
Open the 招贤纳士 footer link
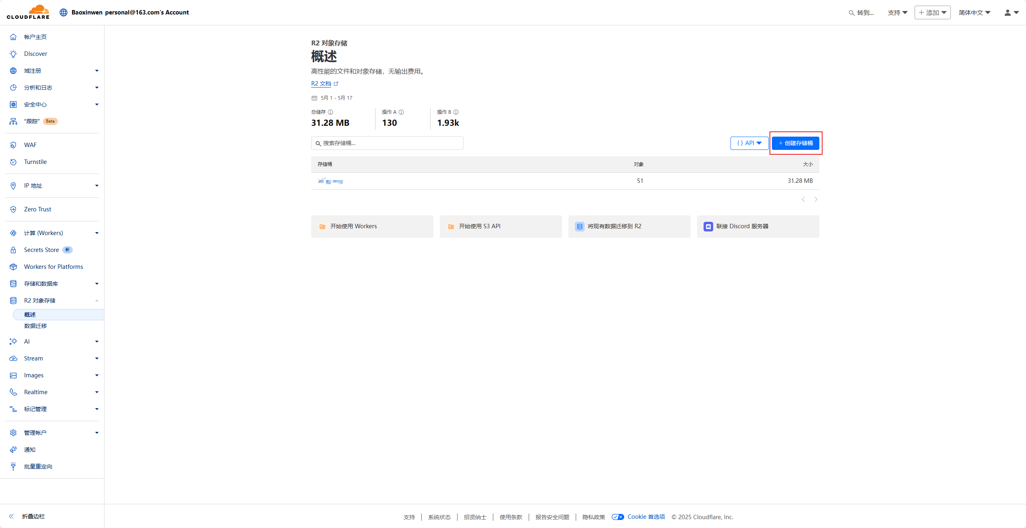(x=475, y=517)
